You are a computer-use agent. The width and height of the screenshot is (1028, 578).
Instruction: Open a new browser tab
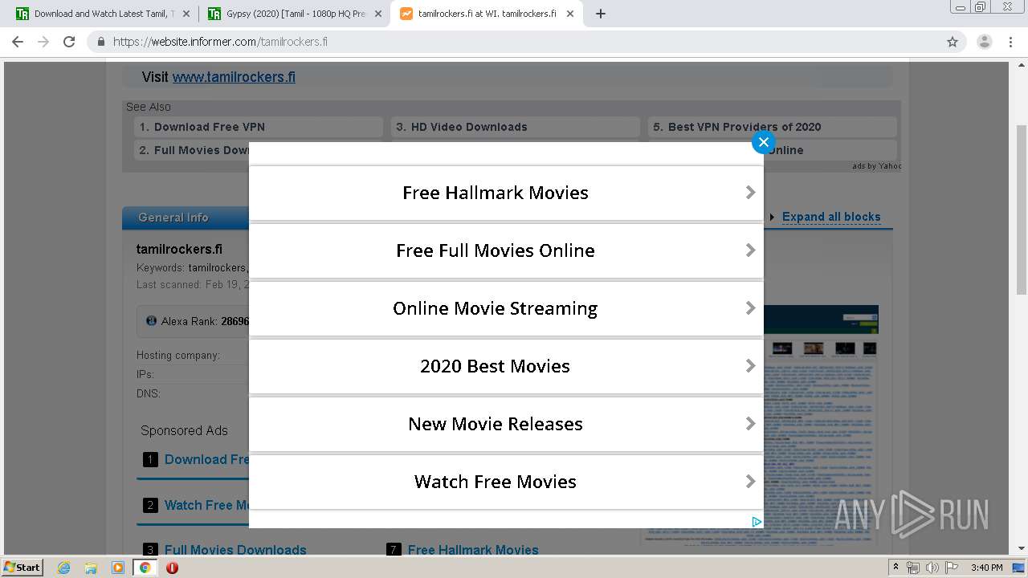601,14
